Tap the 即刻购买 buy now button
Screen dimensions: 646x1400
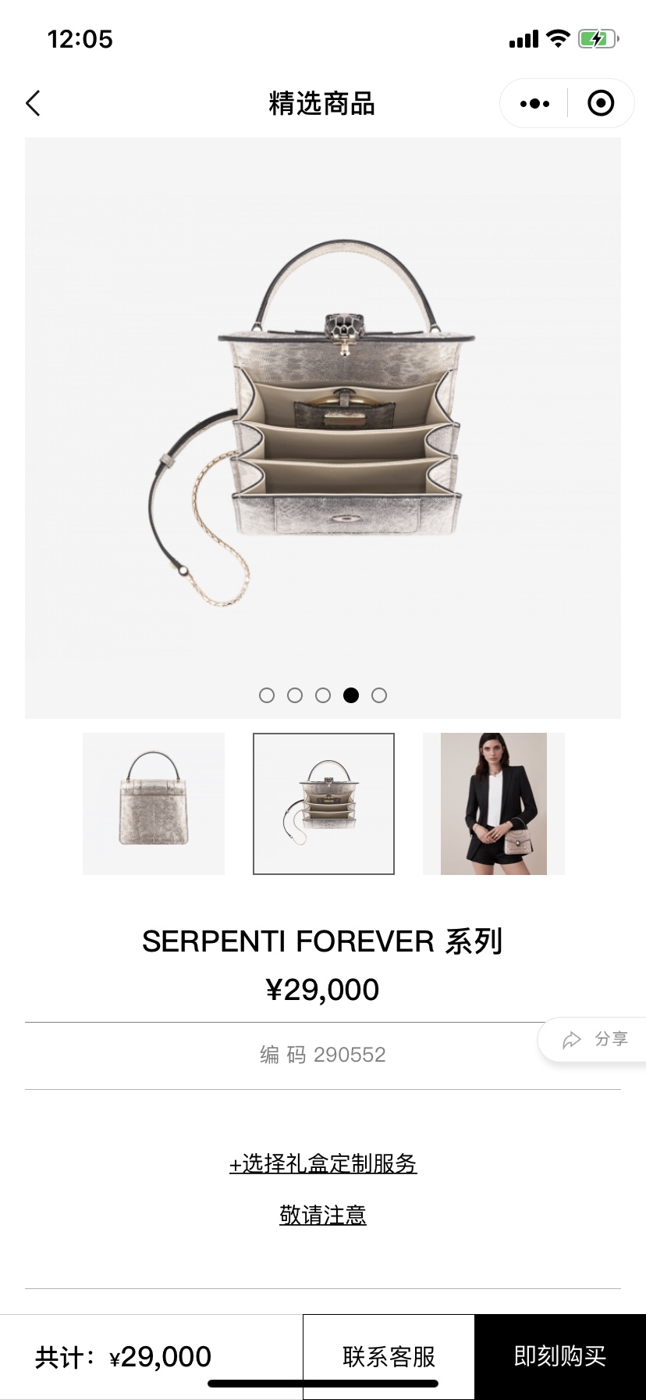coord(560,1356)
